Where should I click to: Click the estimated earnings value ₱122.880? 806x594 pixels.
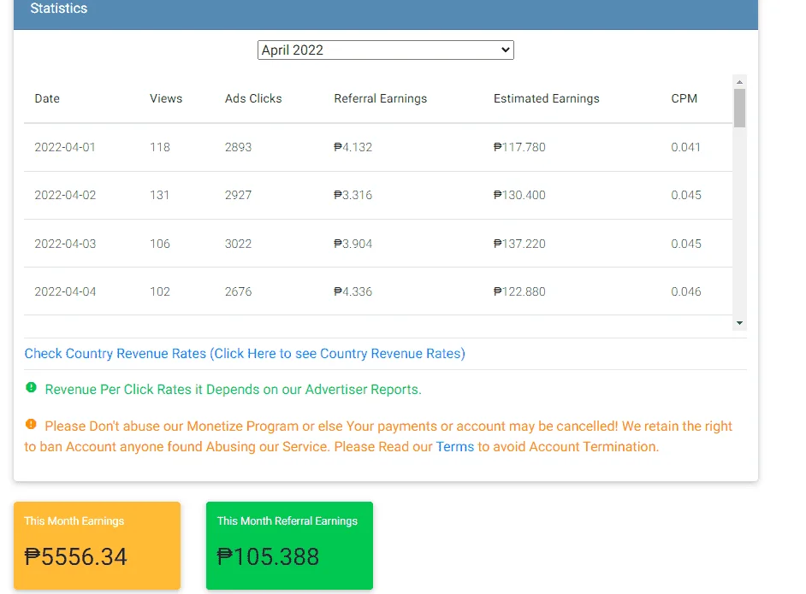pos(519,291)
